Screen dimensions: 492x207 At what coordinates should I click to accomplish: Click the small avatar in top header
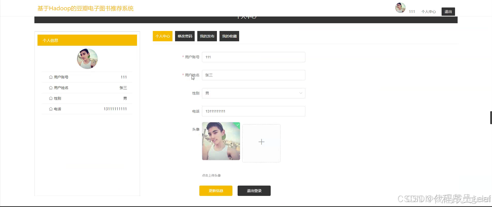pyautogui.click(x=400, y=8)
